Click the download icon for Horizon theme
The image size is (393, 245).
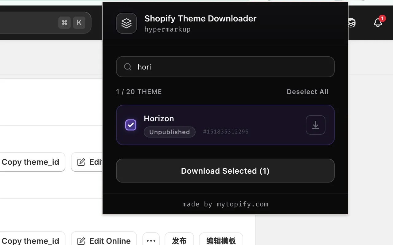tap(316, 125)
